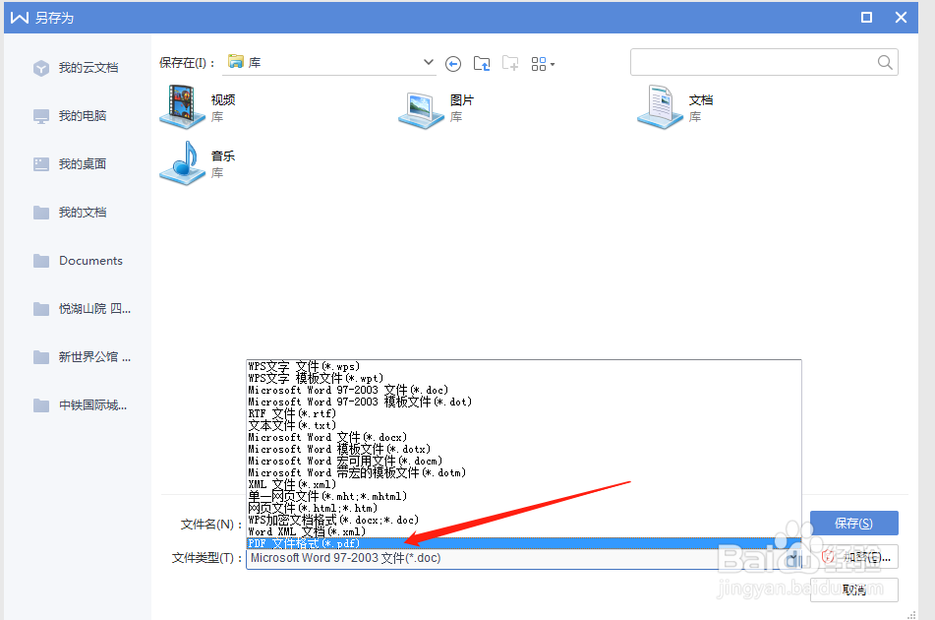Open the 音乐 (Music) library
Image resolution: width=935 pixels, height=620 pixels.
coord(198,163)
